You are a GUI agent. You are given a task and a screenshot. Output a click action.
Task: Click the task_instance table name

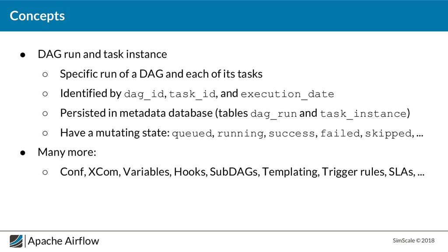[x=363, y=114]
